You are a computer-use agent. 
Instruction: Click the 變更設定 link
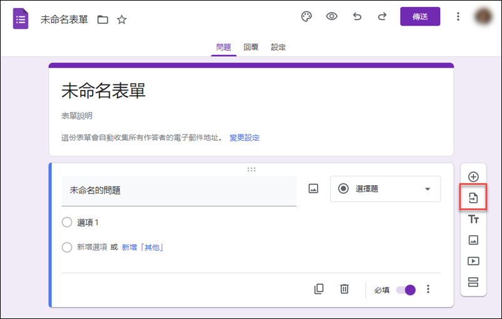245,138
